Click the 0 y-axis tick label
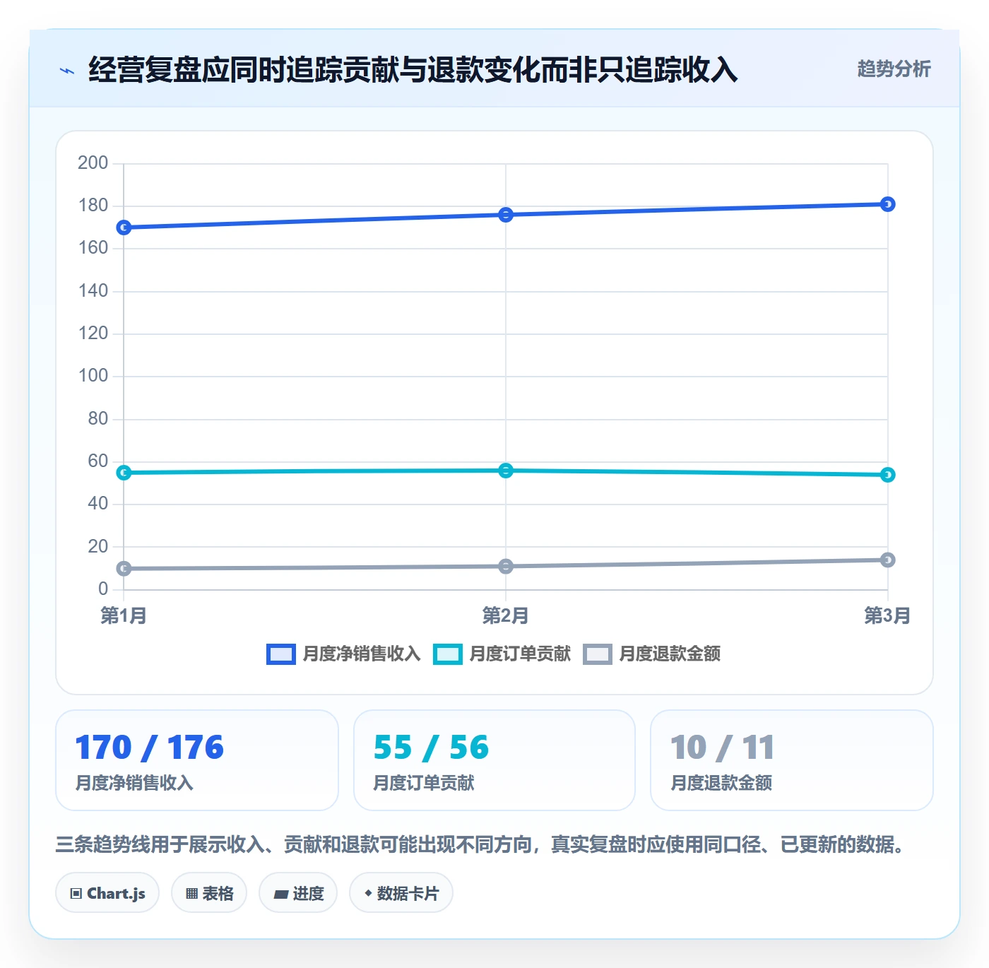Image resolution: width=989 pixels, height=968 pixels. [x=103, y=589]
